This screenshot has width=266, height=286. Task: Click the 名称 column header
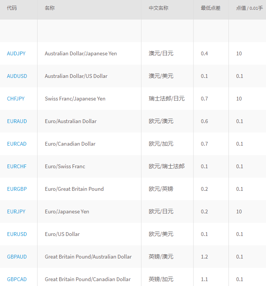pyautogui.click(x=50, y=8)
